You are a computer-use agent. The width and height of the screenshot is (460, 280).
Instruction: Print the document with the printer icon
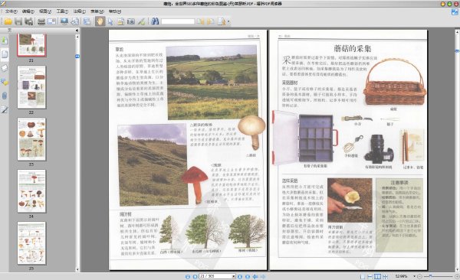point(41,21)
